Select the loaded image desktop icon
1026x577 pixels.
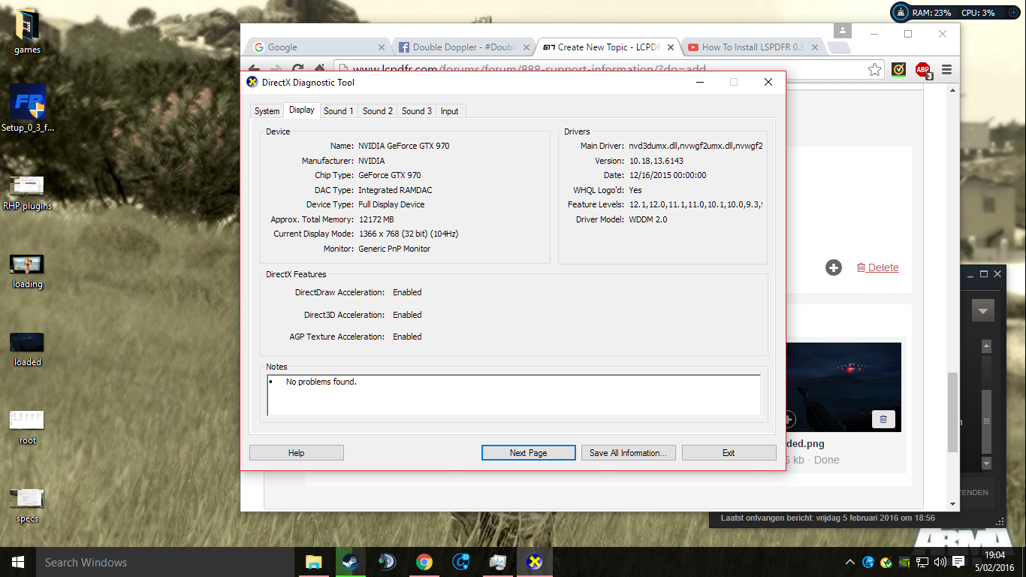pyautogui.click(x=28, y=349)
